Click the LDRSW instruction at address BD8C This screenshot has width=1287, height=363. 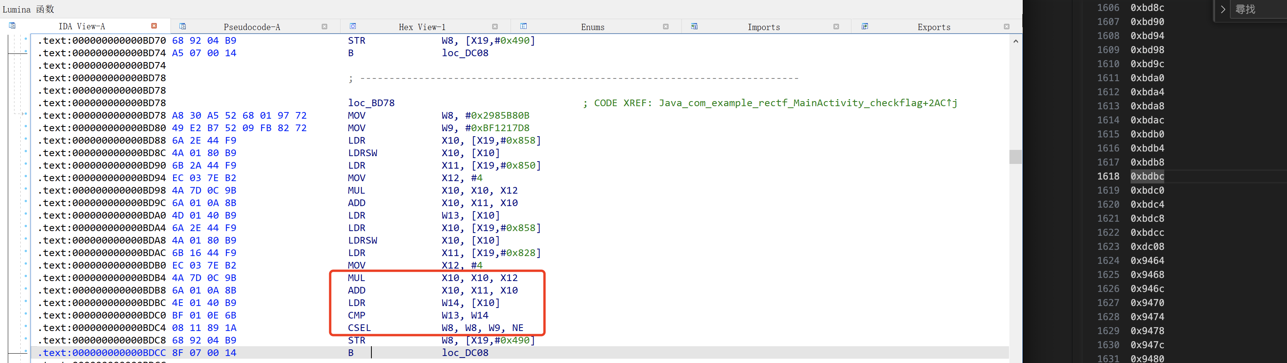point(362,153)
